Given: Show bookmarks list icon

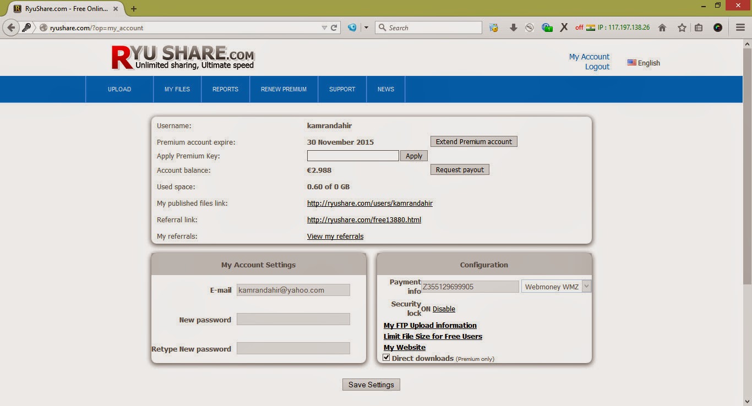Looking at the screenshot, I should (x=699, y=28).
